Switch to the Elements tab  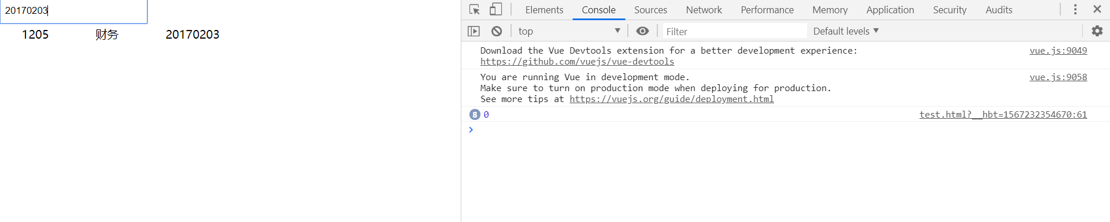(x=544, y=10)
